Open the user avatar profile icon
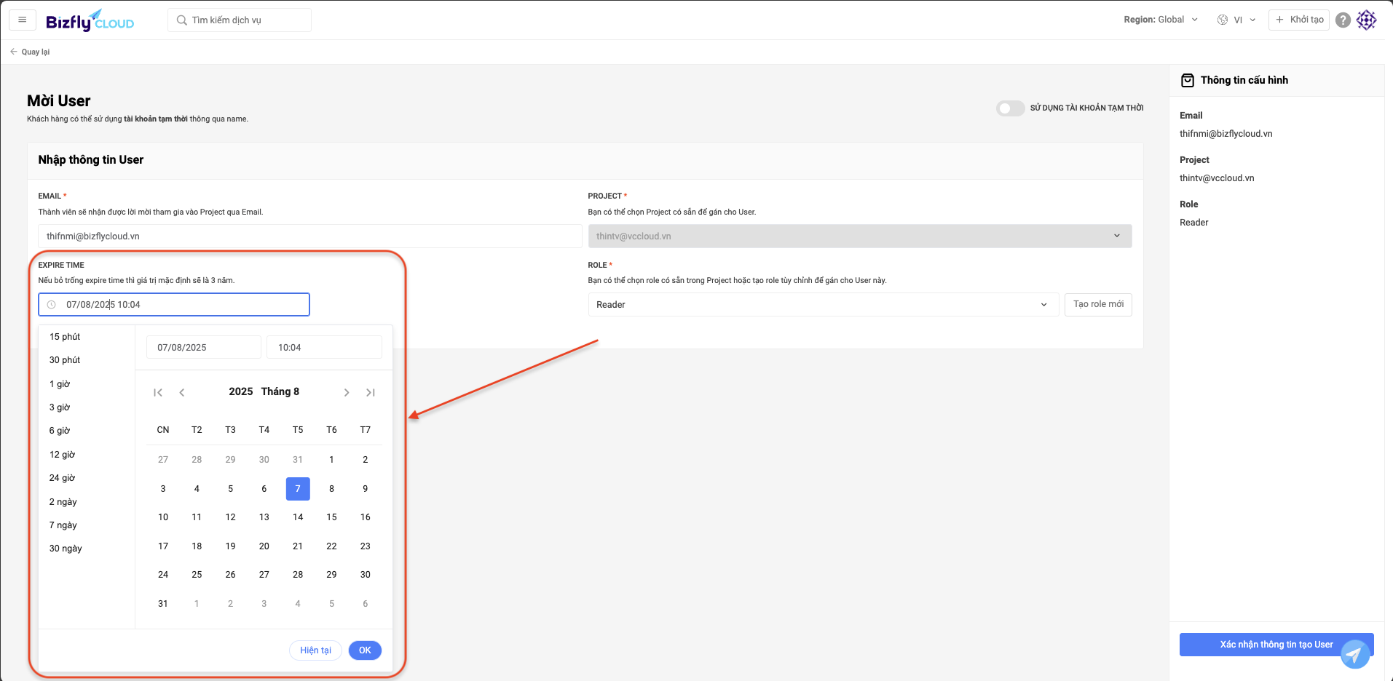Screen dimensions: 1393x681 click(1367, 20)
